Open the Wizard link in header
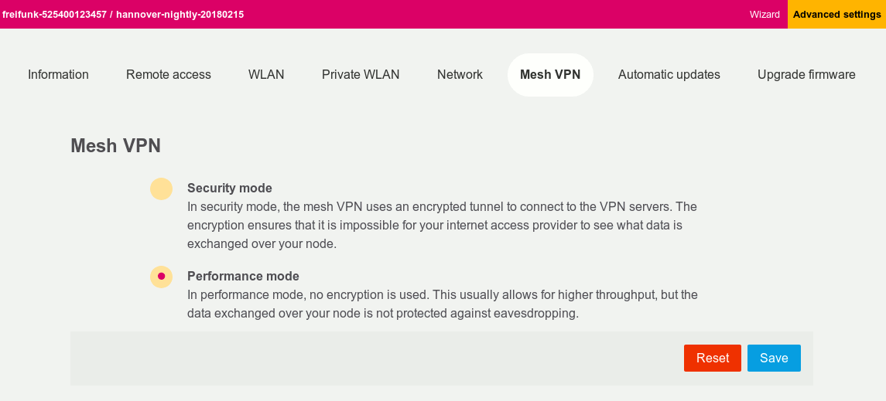Screen dimensions: 886x401 pos(765,15)
